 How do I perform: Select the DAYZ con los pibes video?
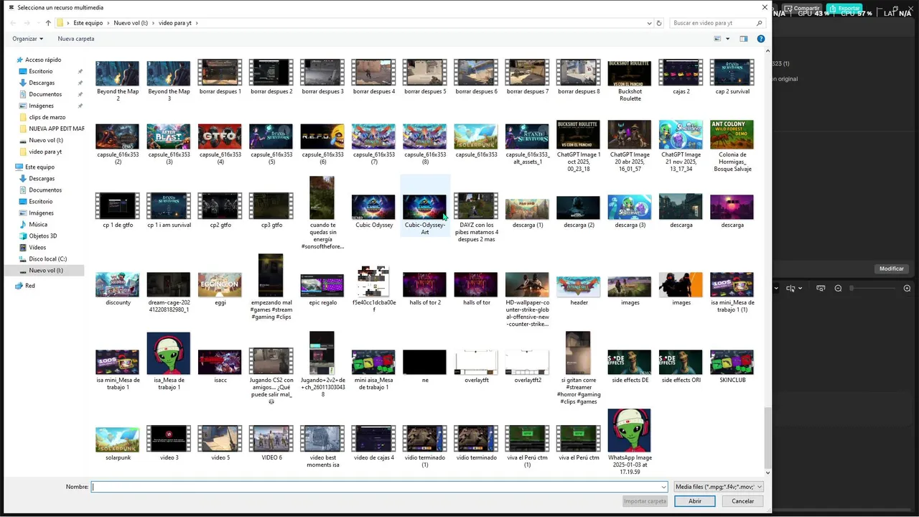click(476, 218)
